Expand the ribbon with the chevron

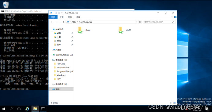(172, 17)
